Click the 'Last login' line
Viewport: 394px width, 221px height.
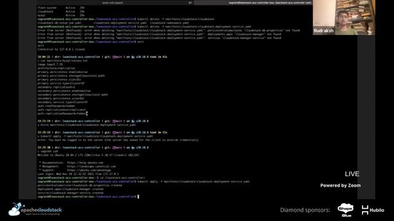[x=78, y=174]
